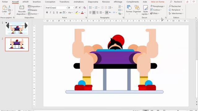Click the copy icon in Presse-papiers
The width and height of the screenshot is (198, 111).
tap(10, 10)
